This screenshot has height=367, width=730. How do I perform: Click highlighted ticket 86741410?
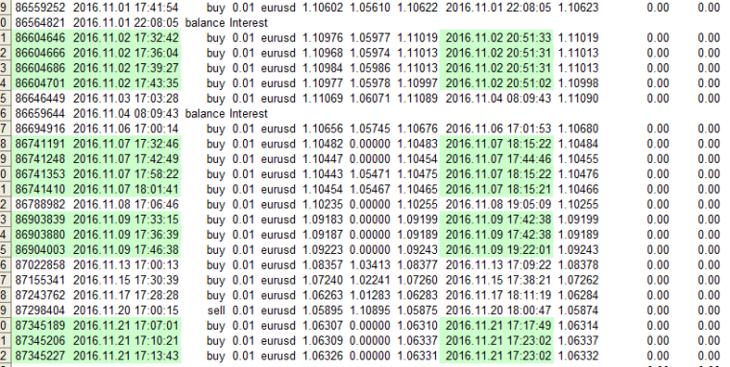click(40, 190)
